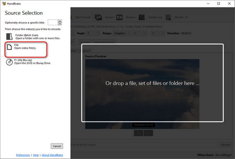This screenshot has width=235, height=159.
Task: Click the Help link
Action: pyautogui.click(x=36, y=155)
